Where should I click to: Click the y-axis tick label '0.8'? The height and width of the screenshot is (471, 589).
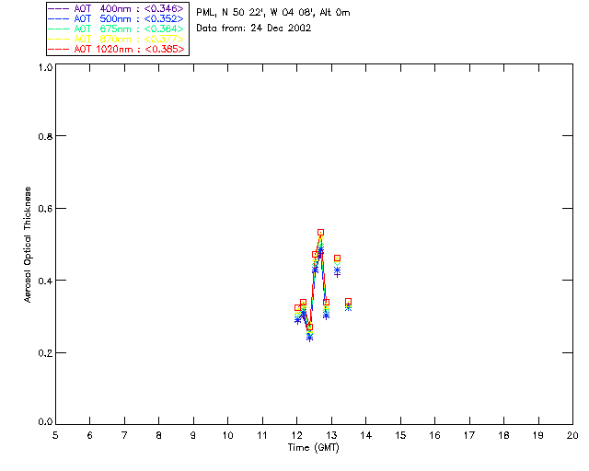point(45,136)
